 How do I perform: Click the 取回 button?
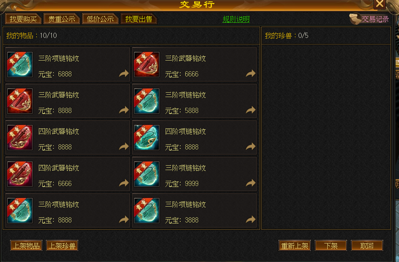coord(367,246)
